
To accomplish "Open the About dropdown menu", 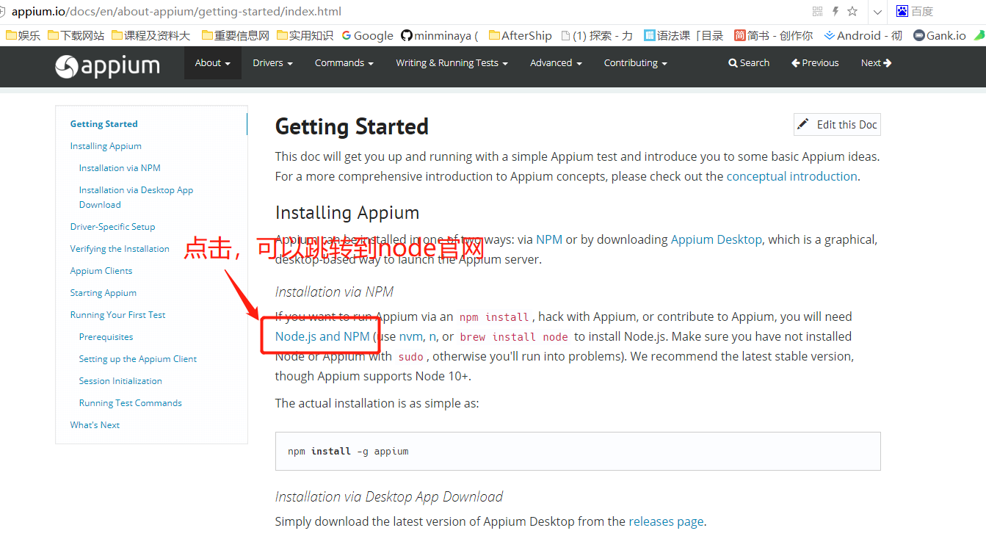I will click(213, 63).
